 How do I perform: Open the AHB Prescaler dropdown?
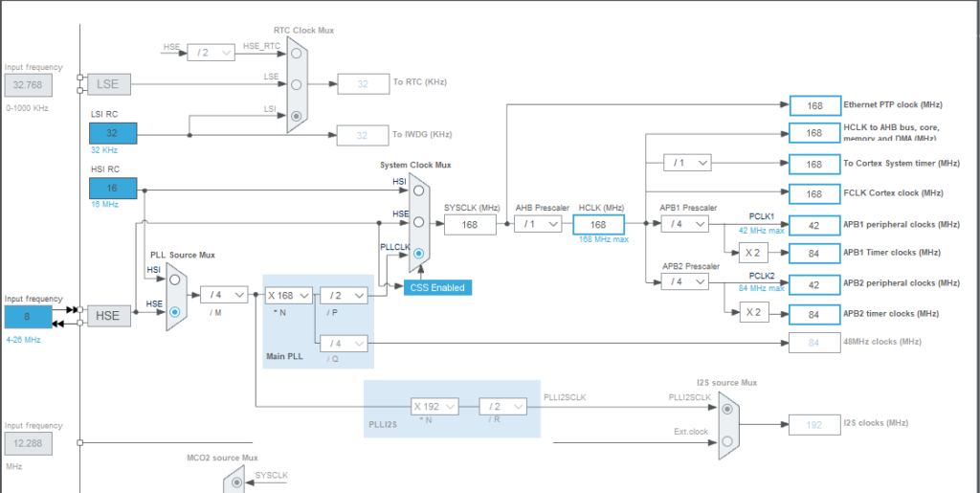(538, 224)
